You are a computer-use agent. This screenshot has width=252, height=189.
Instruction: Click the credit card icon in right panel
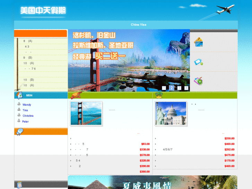199,42
